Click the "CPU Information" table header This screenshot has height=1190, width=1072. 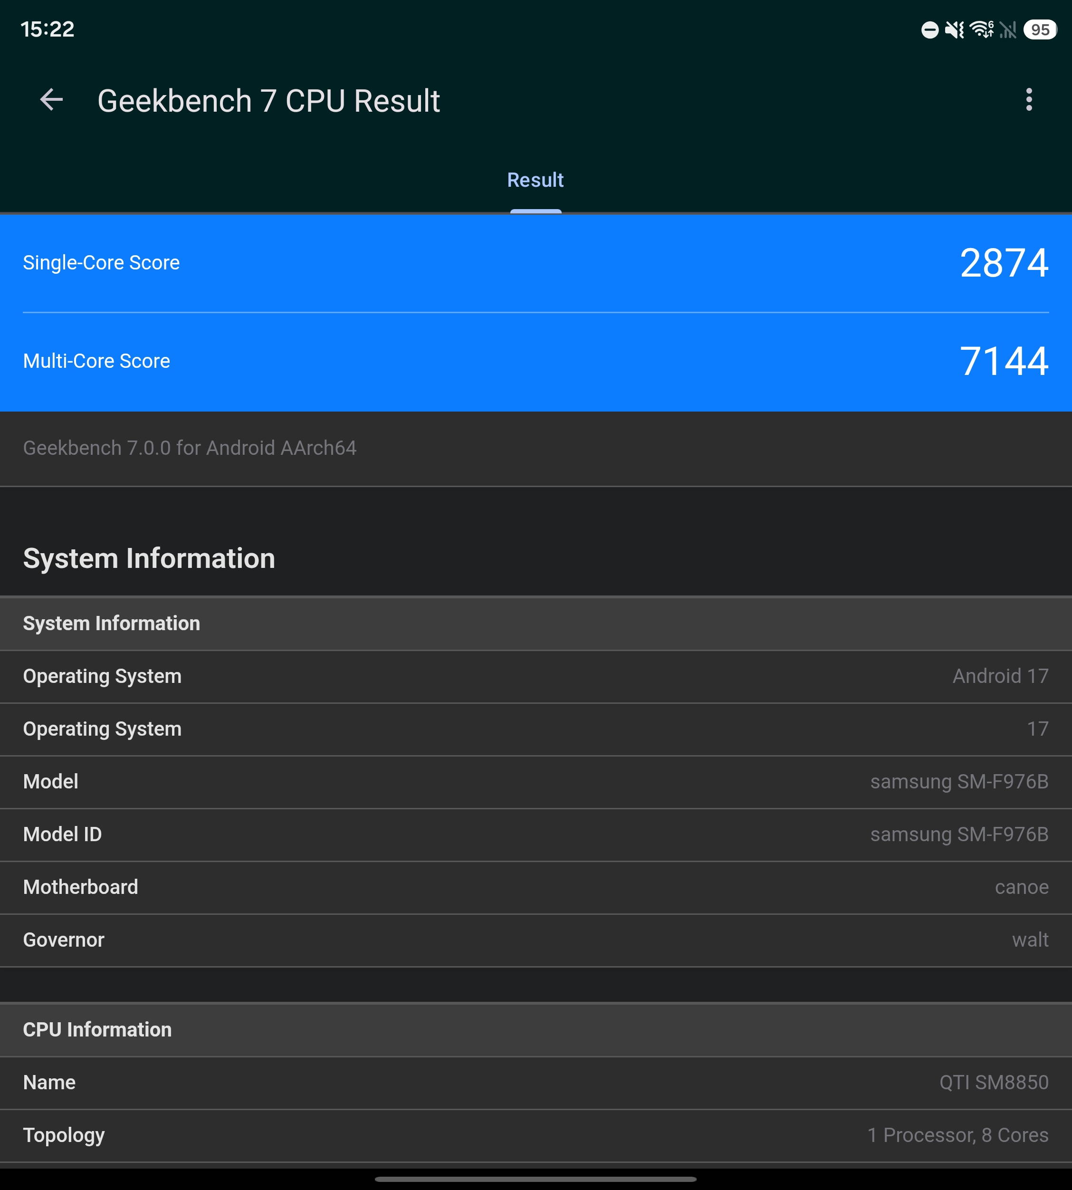click(x=536, y=1030)
